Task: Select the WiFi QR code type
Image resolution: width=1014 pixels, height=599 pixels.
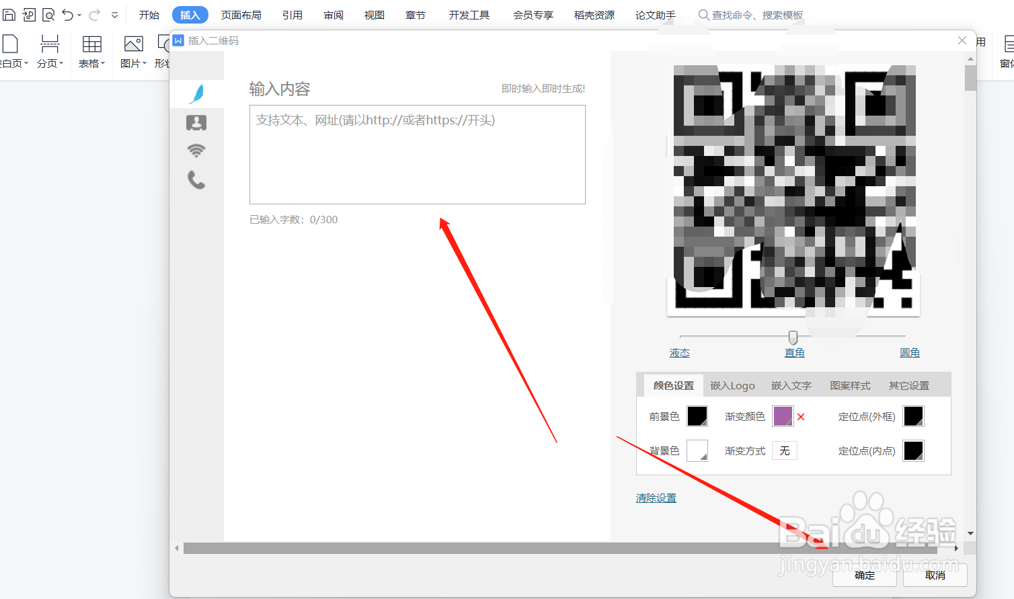Action: [196, 150]
